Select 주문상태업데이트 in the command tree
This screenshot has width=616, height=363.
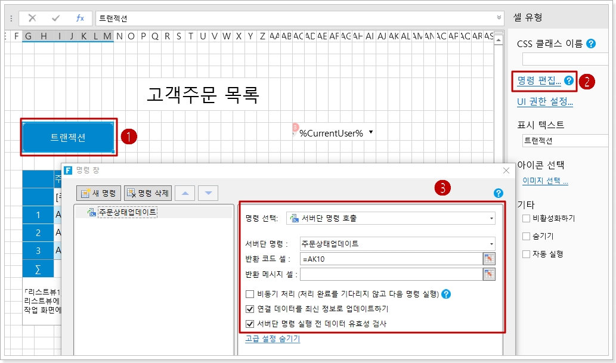pyautogui.click(x=127, y=212)
